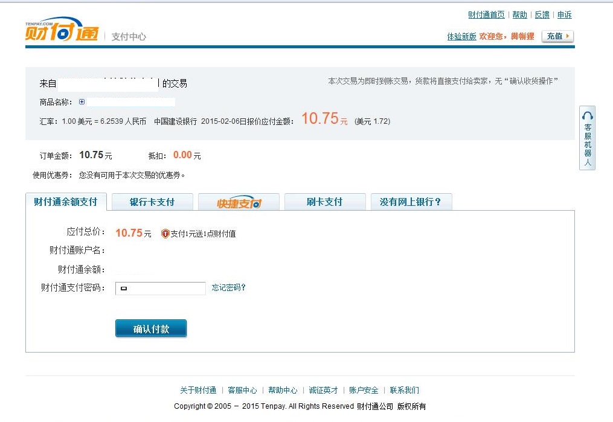
Task: Click the 支付1元送1点财付值 text
Action: pos(203,234)
